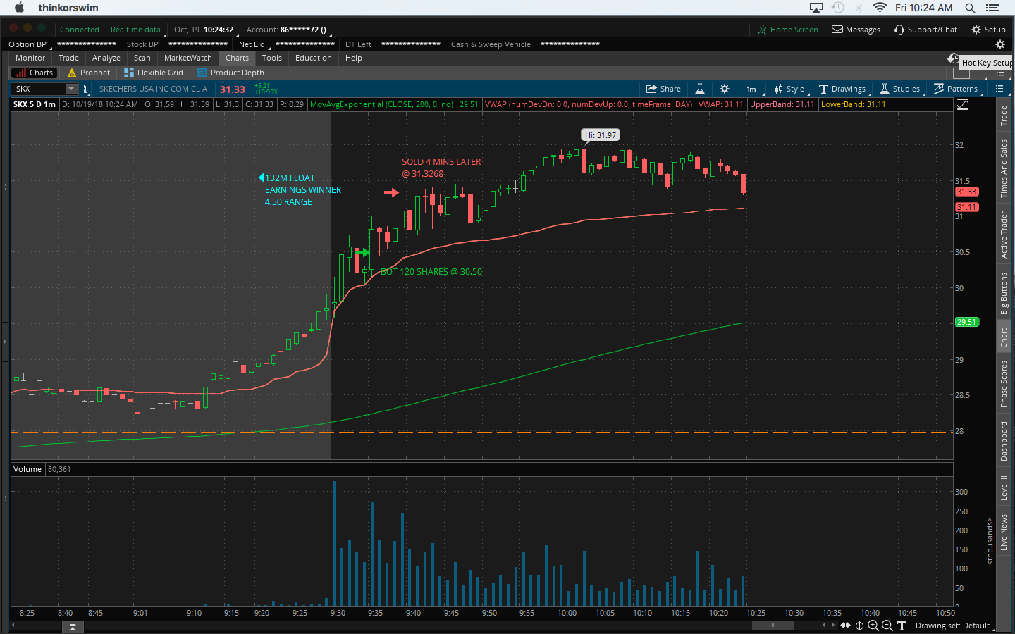Screen dimensions: 1015x634
Task: Expand the SKX symbol dropdown arrow
Action: click(x=71, y=89)
